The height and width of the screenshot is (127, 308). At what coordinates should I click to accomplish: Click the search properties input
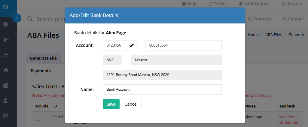[51, 19]
